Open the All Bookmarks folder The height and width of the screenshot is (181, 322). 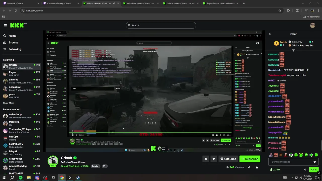pyautogui.click(x=311, y=17)
